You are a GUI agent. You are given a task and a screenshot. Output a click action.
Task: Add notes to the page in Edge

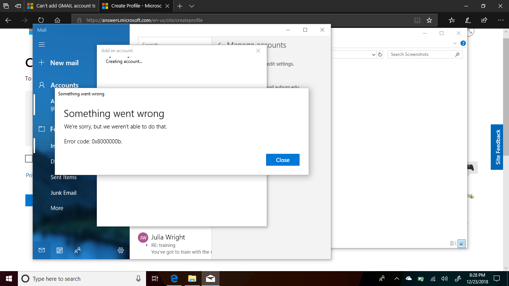click(x=468, y=20)
